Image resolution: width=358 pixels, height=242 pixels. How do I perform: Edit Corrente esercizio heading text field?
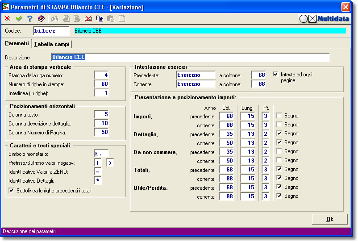point(196,84)
